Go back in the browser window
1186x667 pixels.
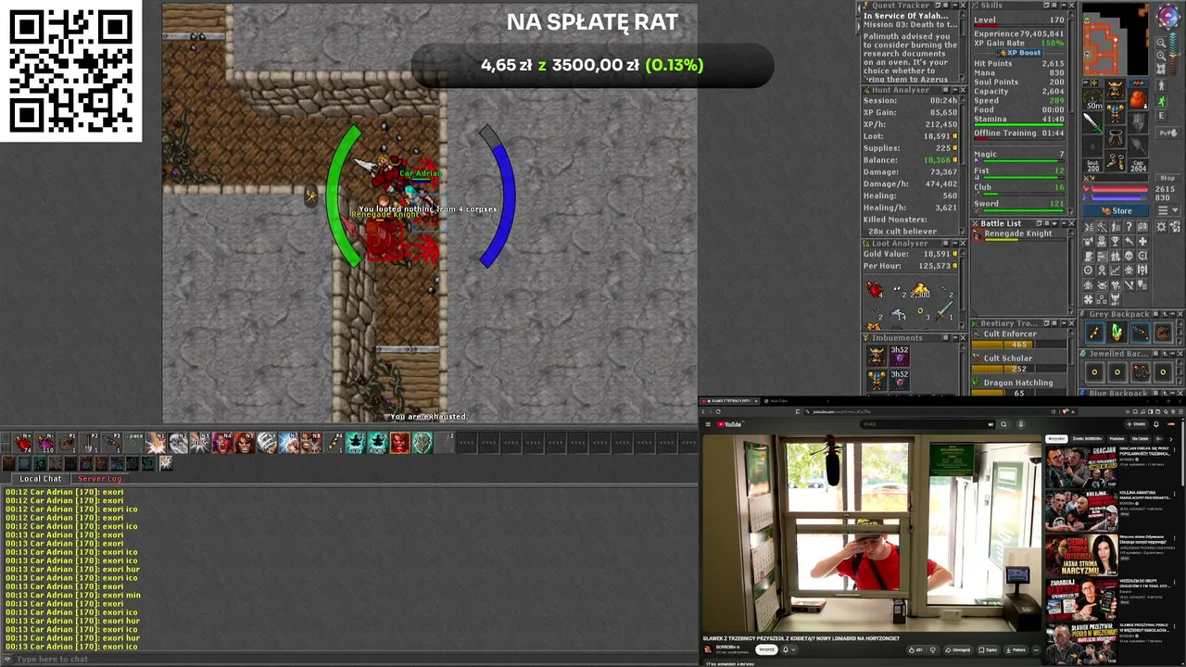click(x=703, y=411)
